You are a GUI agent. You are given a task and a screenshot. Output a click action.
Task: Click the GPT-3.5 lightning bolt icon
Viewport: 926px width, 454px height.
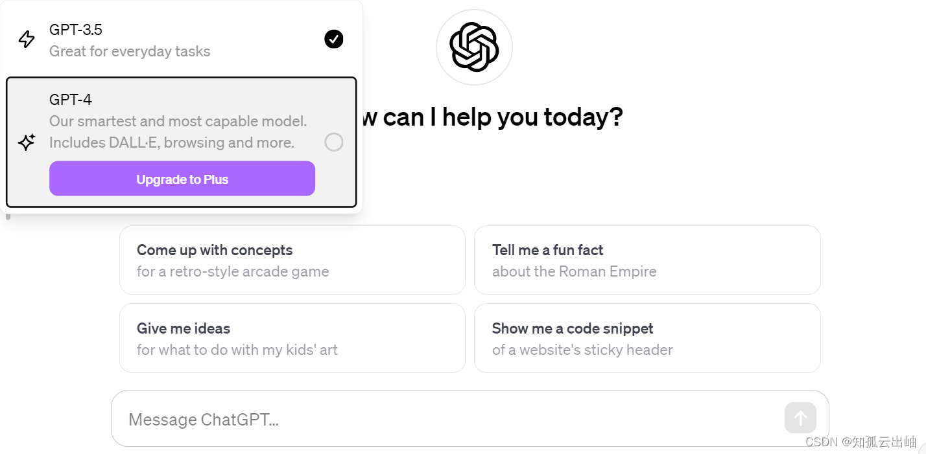27,40
